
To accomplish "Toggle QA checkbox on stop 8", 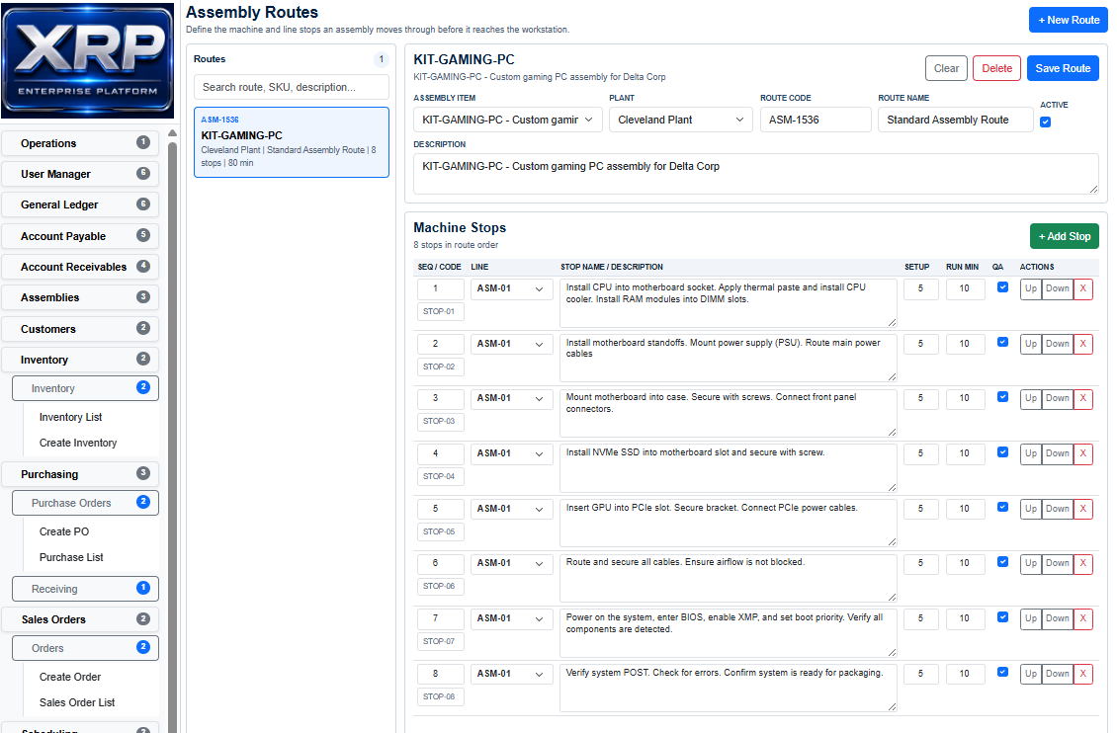I will click(x=1002, y=673).
